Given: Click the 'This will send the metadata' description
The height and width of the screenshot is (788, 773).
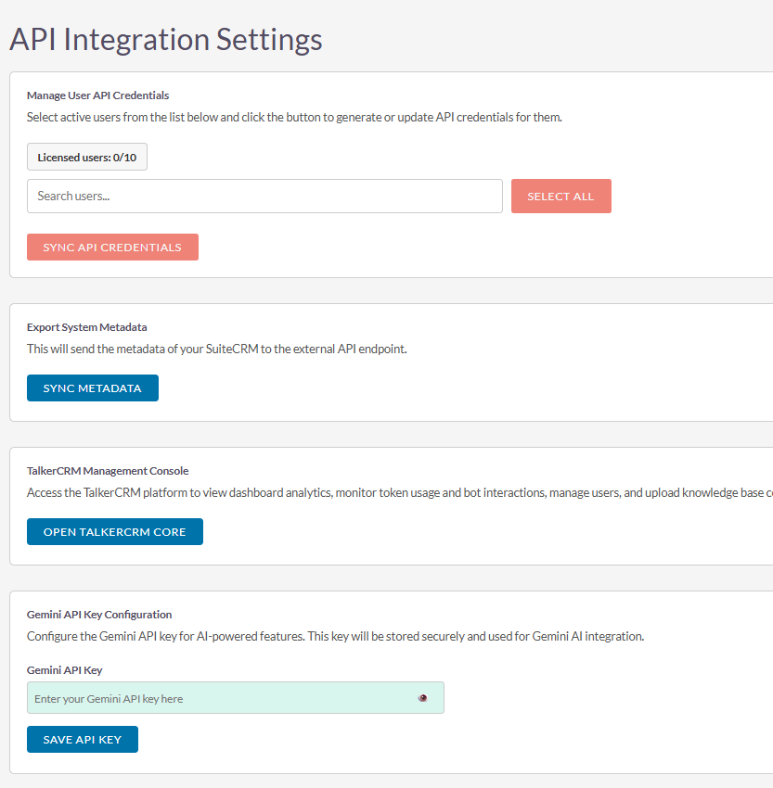Looking at the screenshot, I should (217, 349).
